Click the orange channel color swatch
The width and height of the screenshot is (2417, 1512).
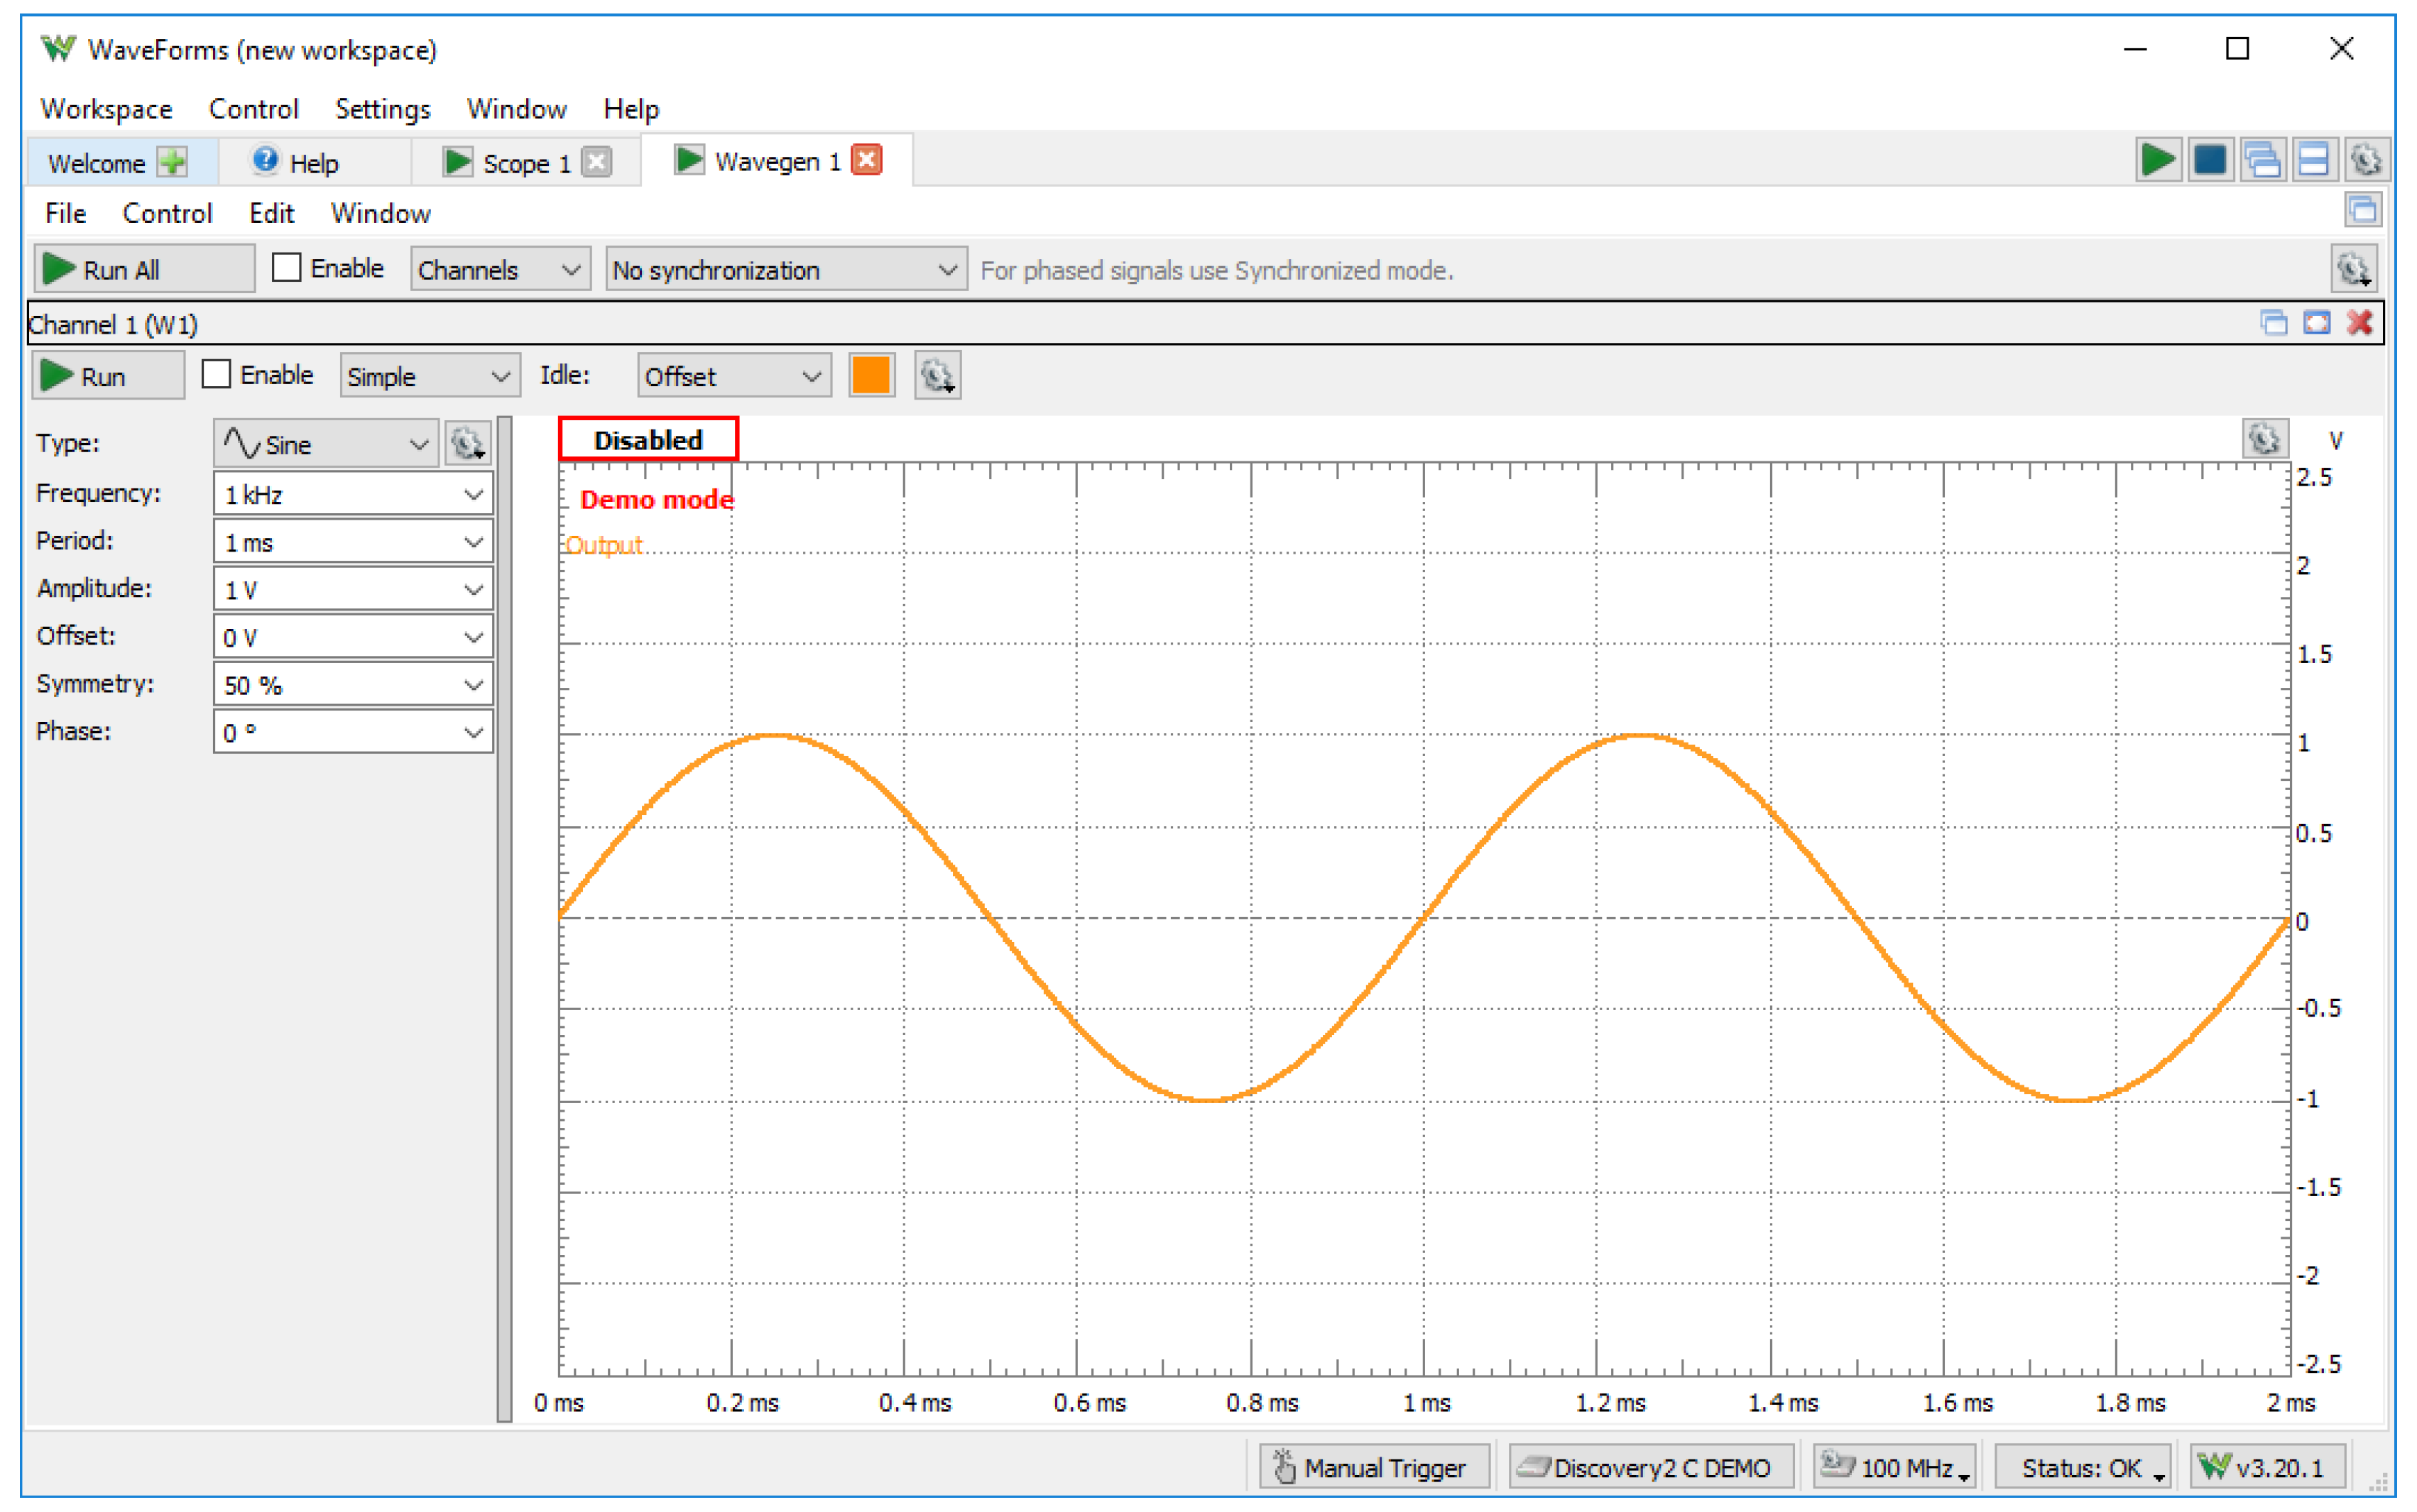(870, 376)
